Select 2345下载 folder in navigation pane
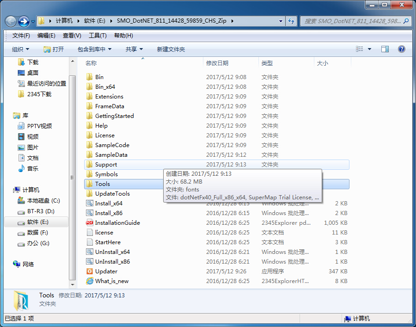The height and width of the screenshot is (327, 416). tap(35, 94)
